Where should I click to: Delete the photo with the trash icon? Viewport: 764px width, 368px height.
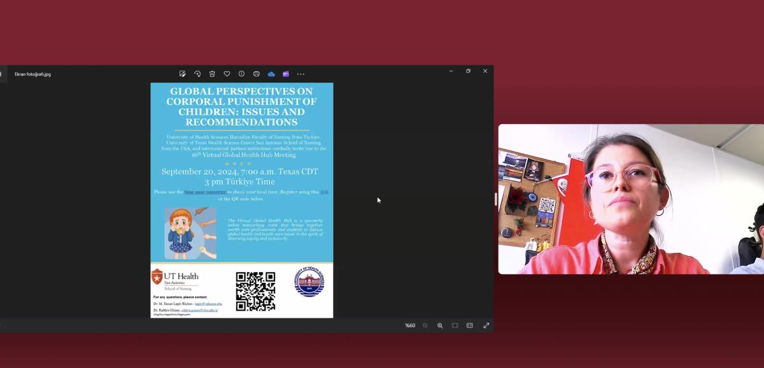tap(212, 74)
